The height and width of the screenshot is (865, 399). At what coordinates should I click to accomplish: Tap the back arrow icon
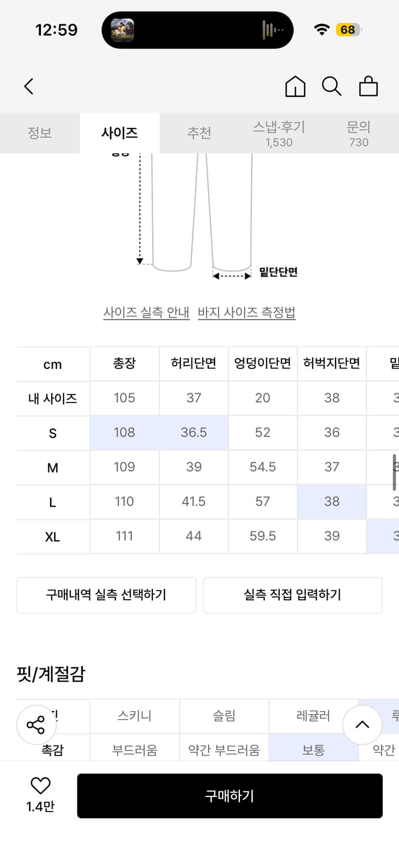(29, 85)
